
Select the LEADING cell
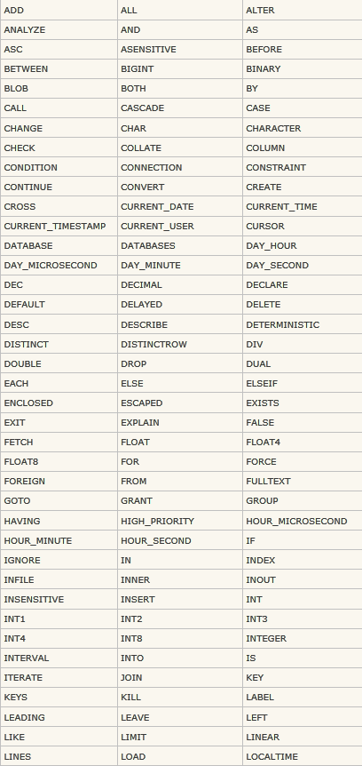coord(59,717)
